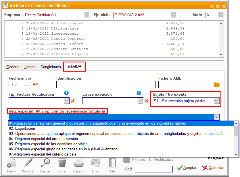Click info icon beside Causa exención
Viewport: 240px width, 177px height.
pos(139,93)
